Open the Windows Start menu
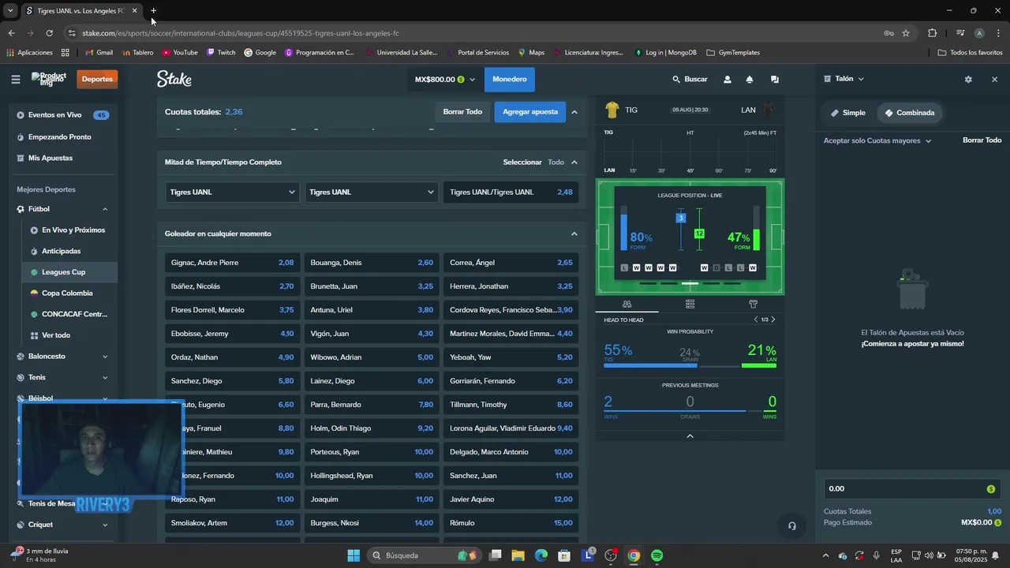 [353, 555]
